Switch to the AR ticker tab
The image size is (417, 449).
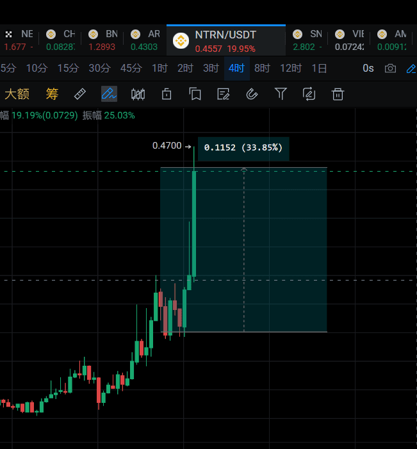pos(145,40)
